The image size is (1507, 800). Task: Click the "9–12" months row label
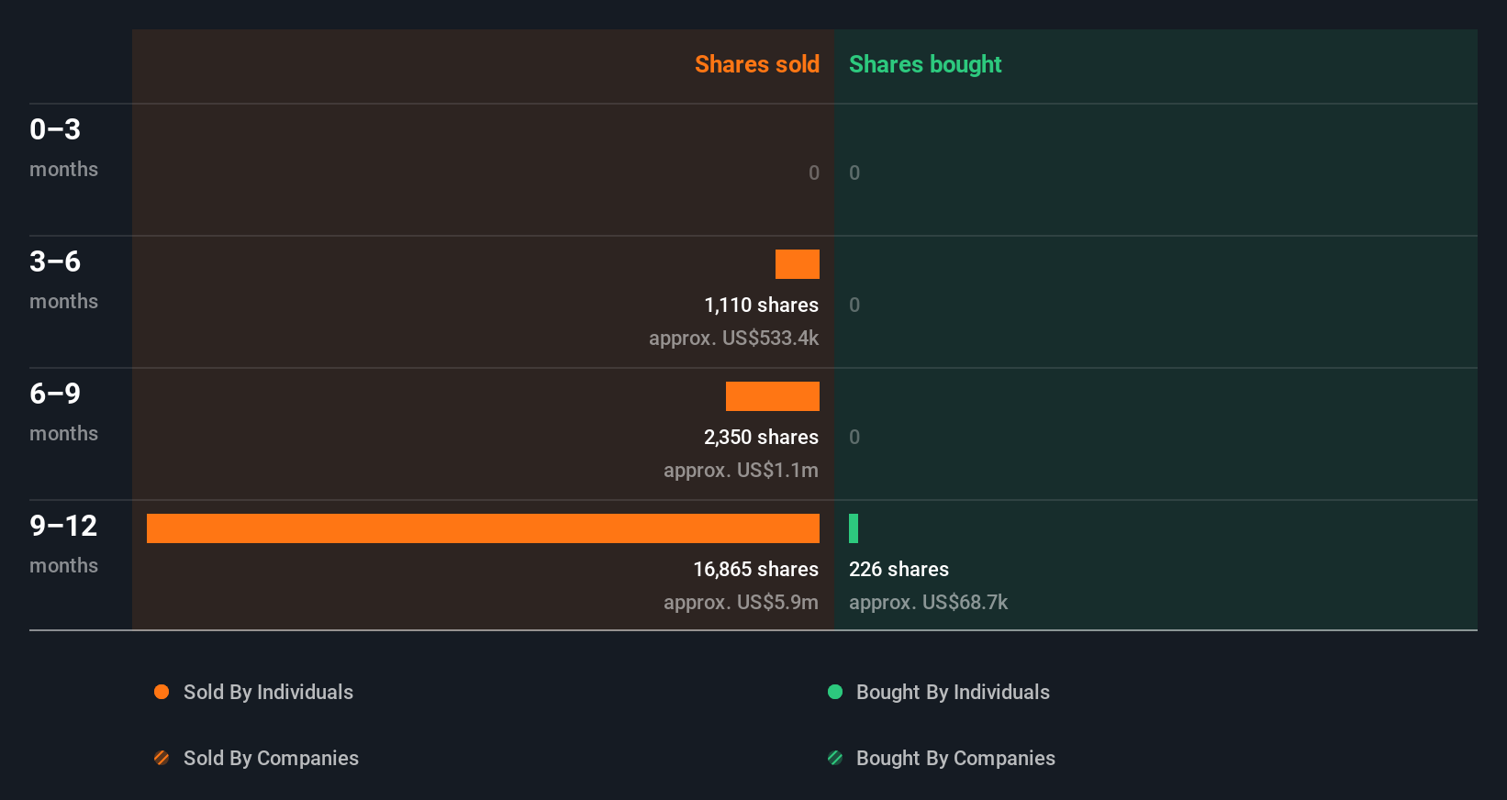[x=63, y=526]
